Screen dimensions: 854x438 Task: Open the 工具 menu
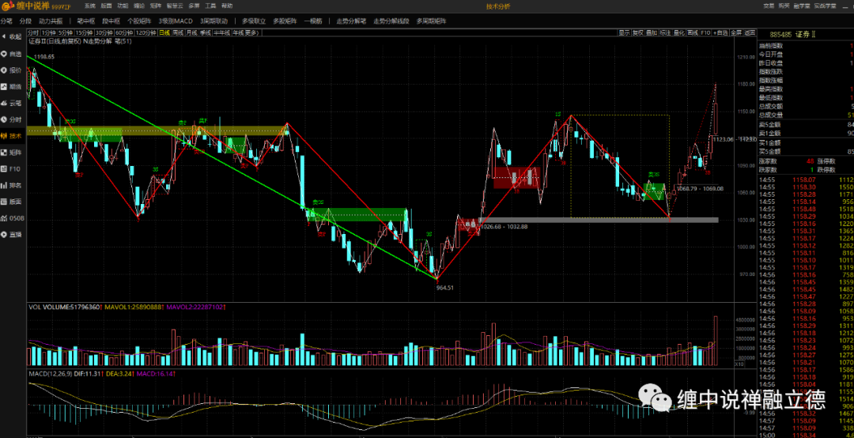pyautogui.click(x=210, y=6)
